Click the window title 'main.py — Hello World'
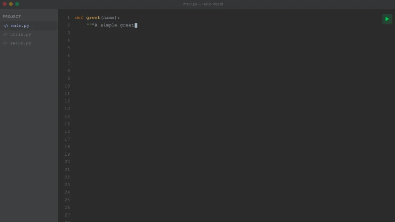This screenshot has width=395, height=222. tap(203, 4)
